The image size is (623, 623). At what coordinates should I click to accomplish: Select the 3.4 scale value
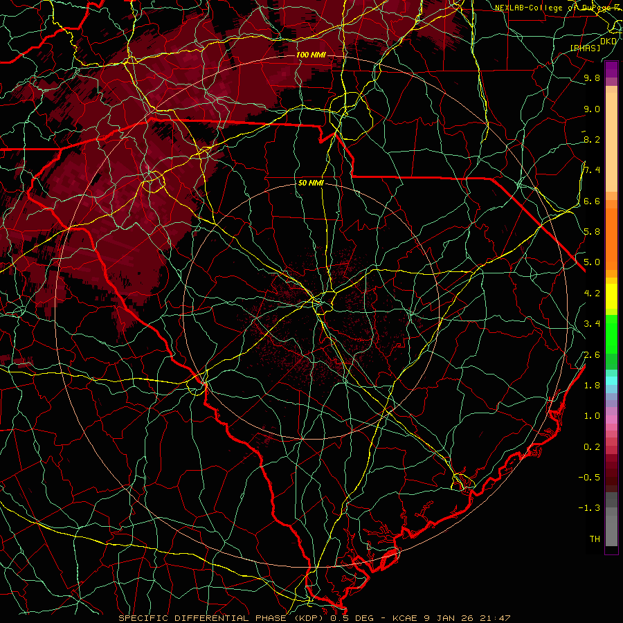pyautogui.click(x=592, y=324)
